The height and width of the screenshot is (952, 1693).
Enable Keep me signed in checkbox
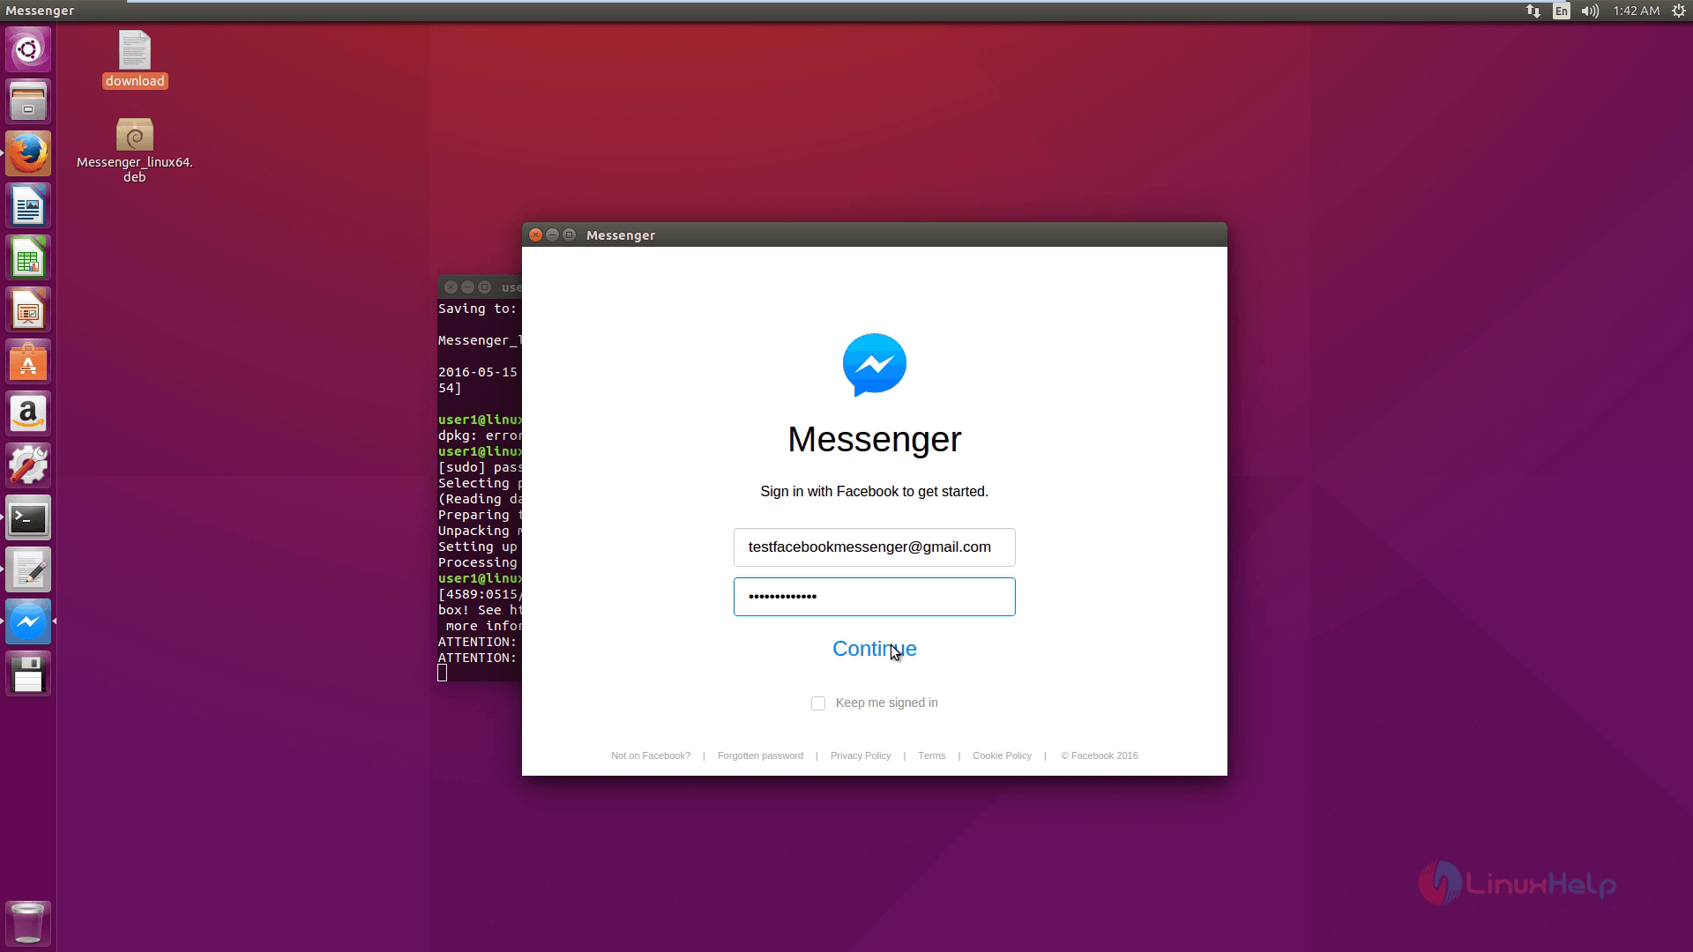817,702
